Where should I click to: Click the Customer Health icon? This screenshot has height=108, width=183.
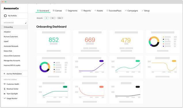(x=5, y=84)
